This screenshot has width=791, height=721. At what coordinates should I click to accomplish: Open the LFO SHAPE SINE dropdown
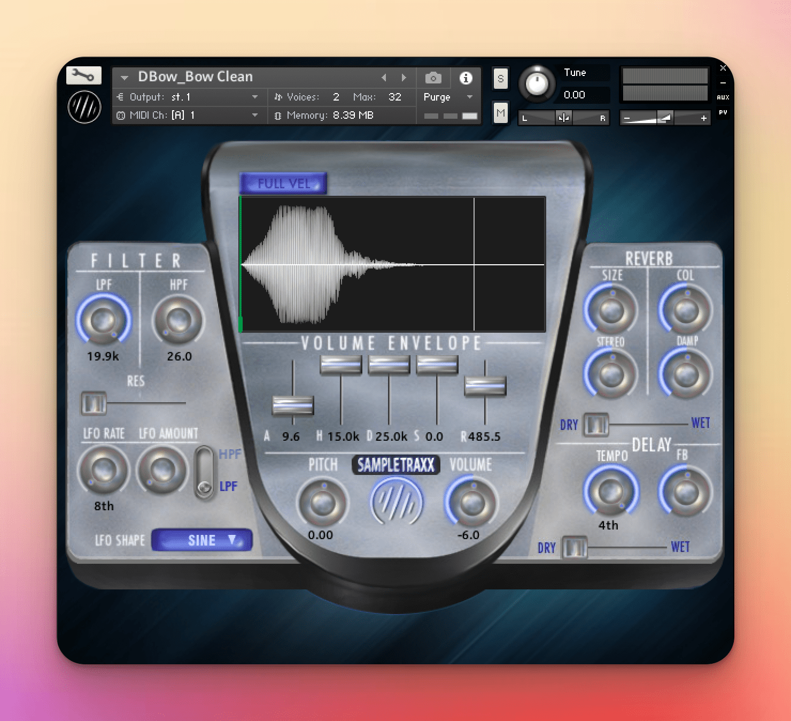pos(202,540)
